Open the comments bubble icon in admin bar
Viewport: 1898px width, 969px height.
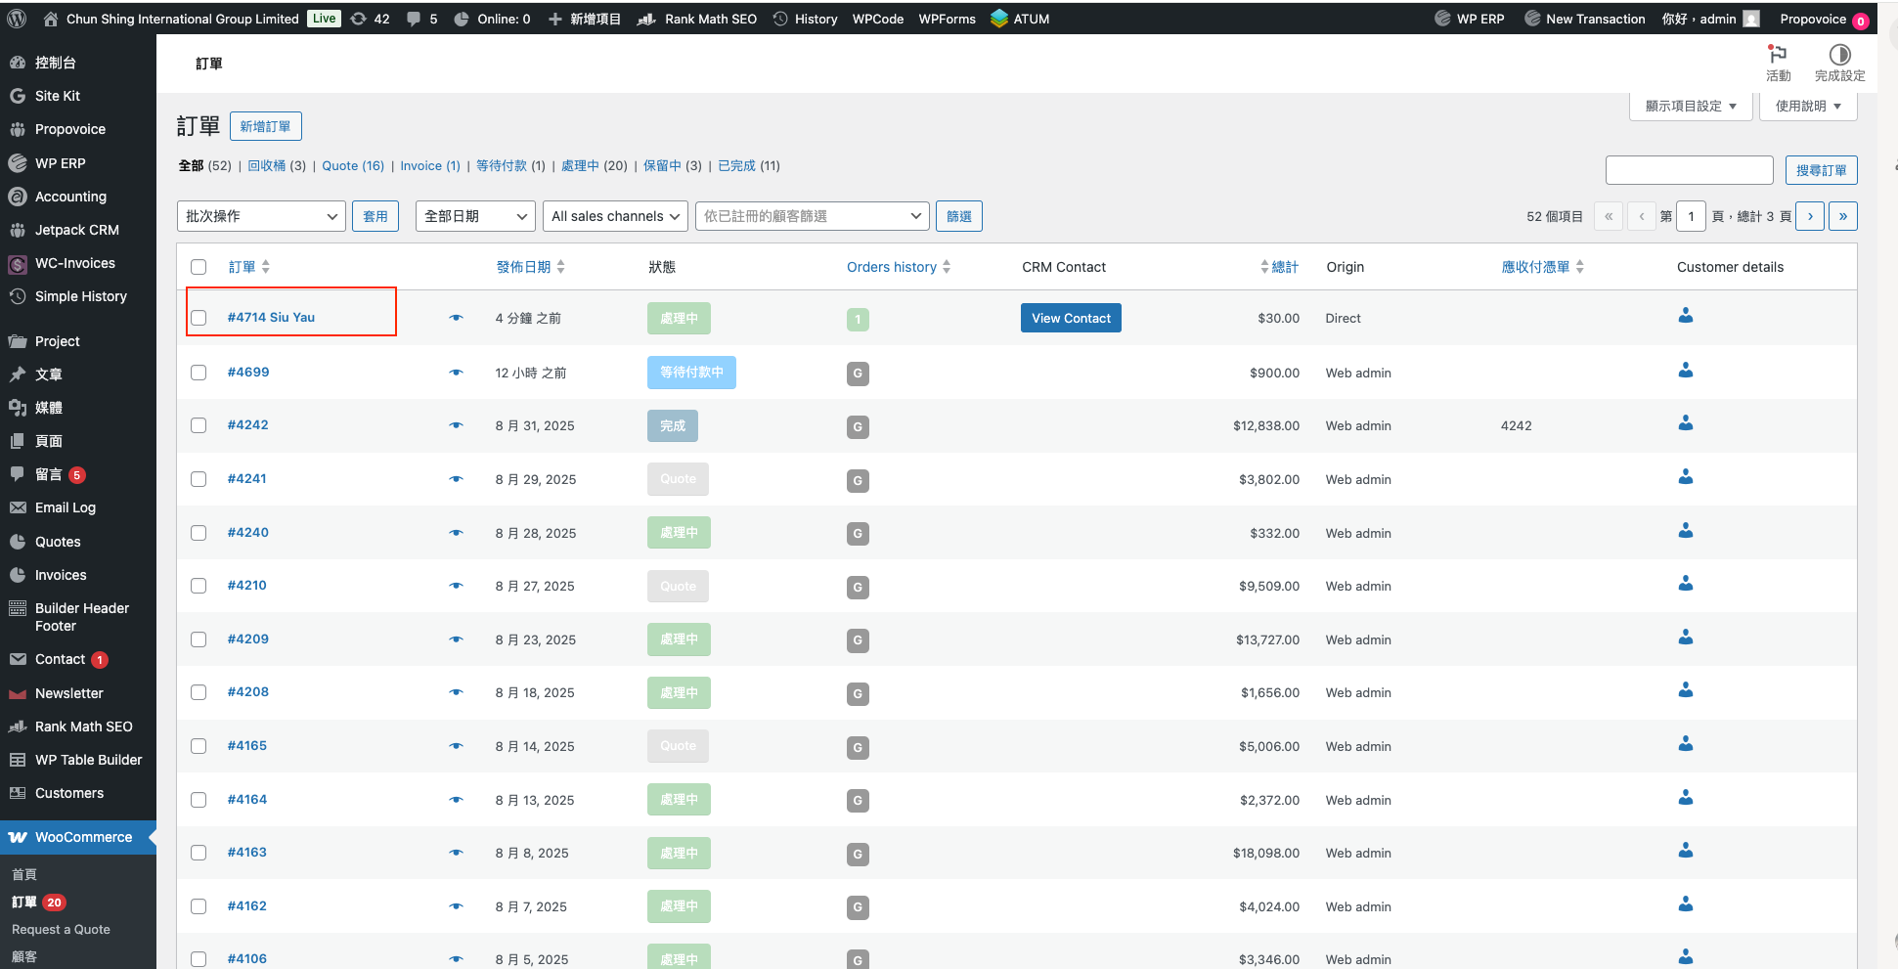(414, 19)
